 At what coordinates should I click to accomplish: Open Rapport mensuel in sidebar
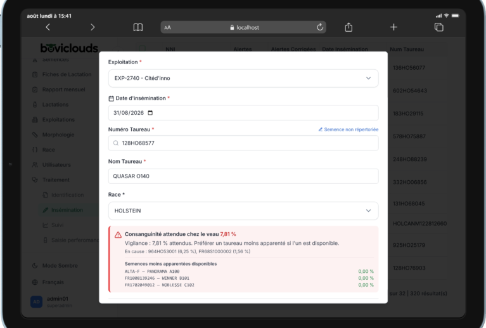[59, 89]
